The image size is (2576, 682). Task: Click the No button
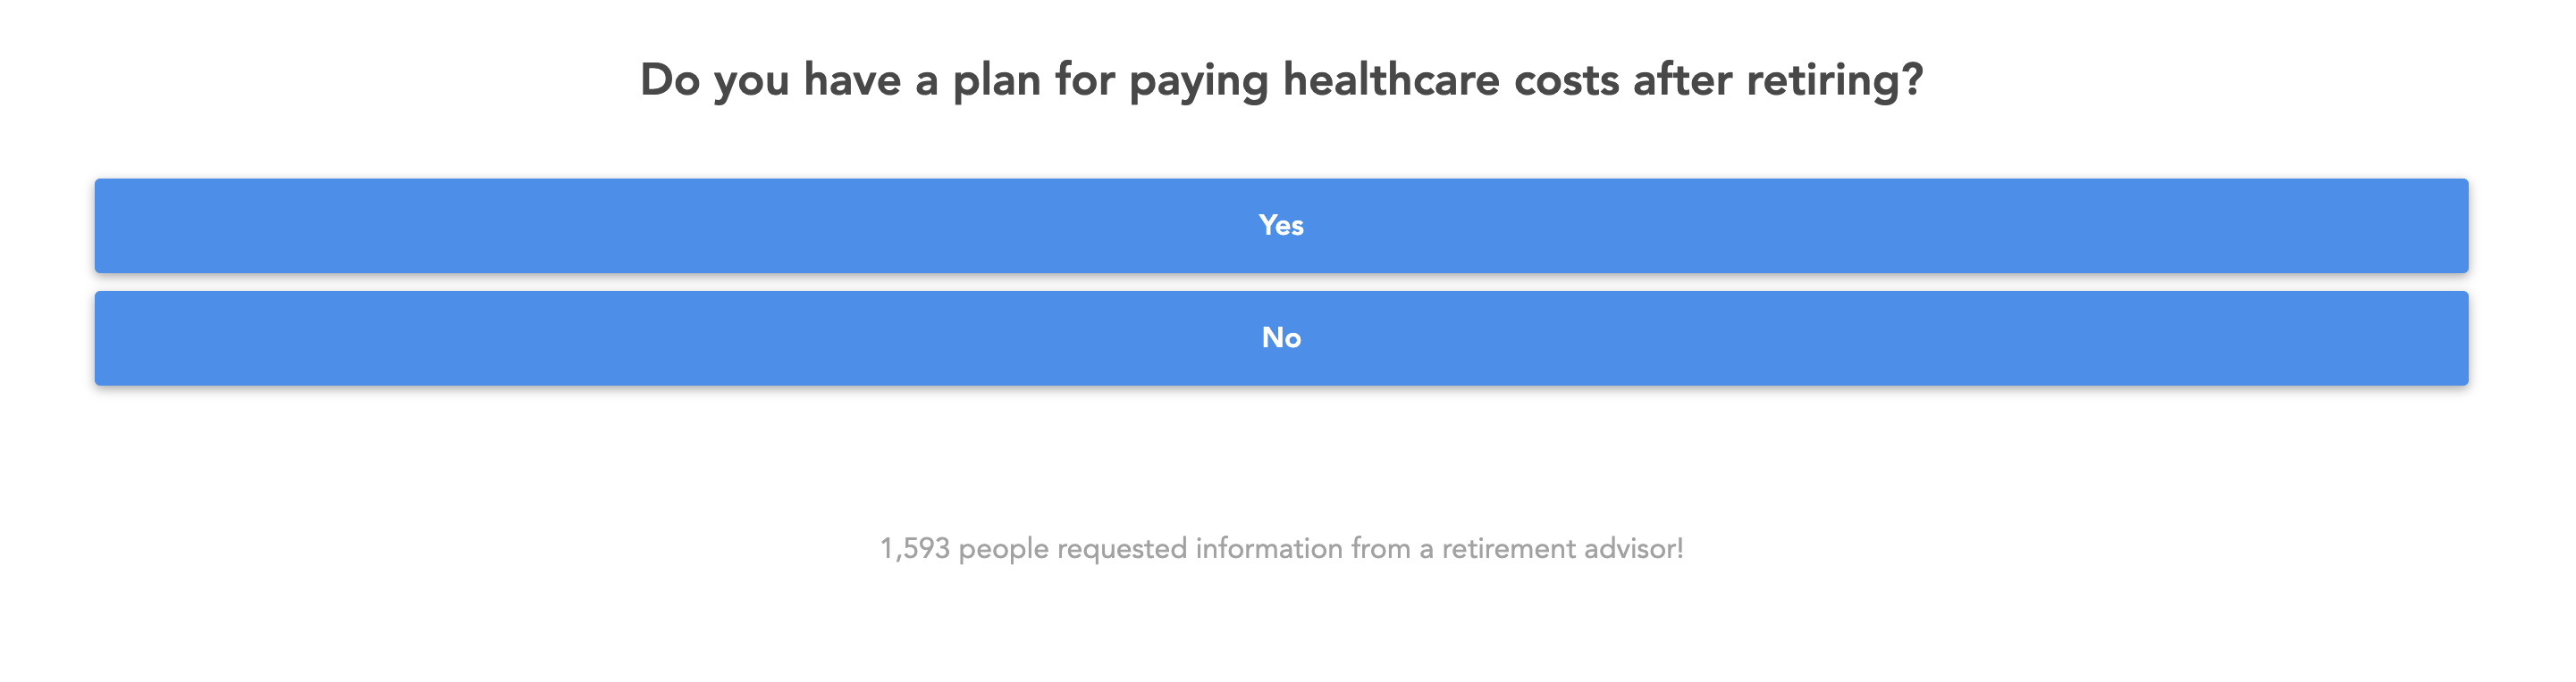(1281, 337)
